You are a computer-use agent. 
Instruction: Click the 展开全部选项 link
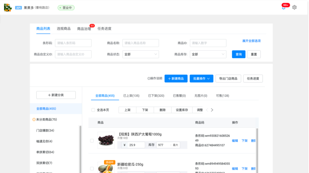[251, 41]
